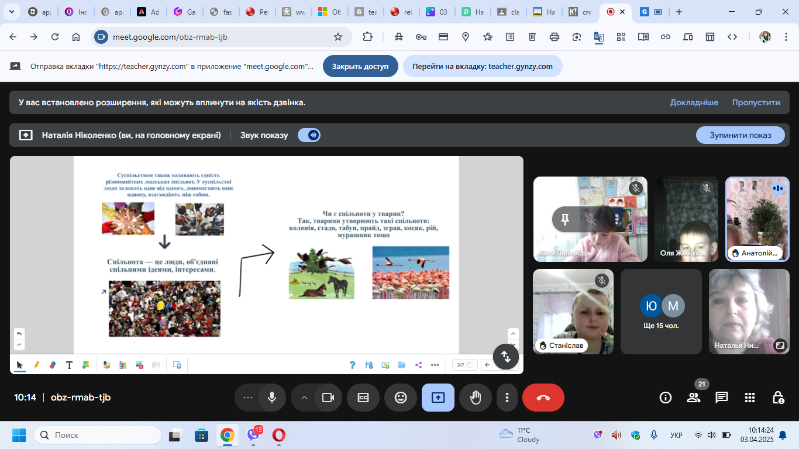
Task: Open the activities grid icon
Action: point(750,398)
